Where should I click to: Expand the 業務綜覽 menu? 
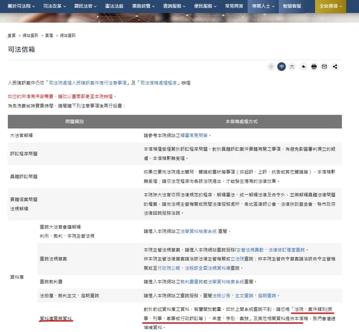(143, 6)
